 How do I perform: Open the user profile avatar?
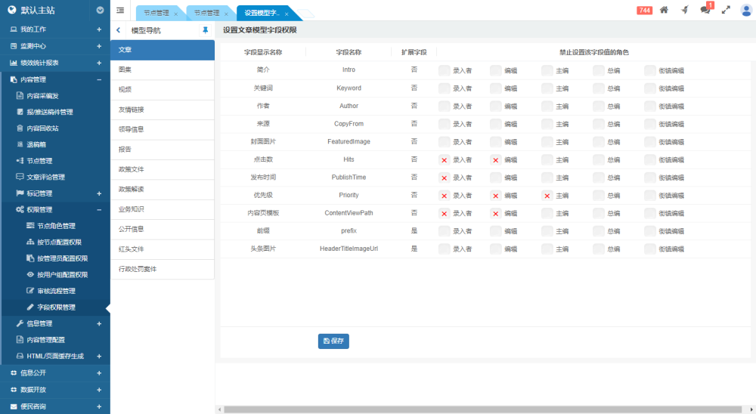point(746,11)
